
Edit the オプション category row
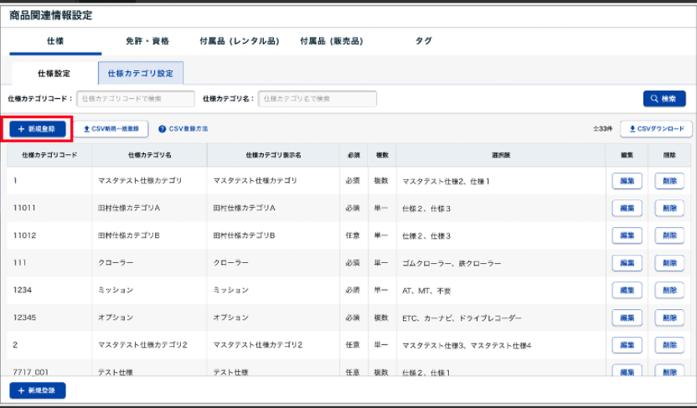[627, 318]
